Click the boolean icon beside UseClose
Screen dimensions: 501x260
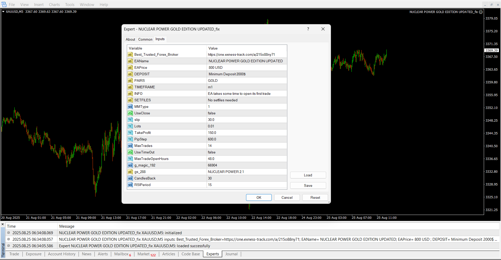point(130,113)
